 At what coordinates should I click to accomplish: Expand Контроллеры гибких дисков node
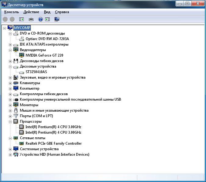(x=10, y=94)
